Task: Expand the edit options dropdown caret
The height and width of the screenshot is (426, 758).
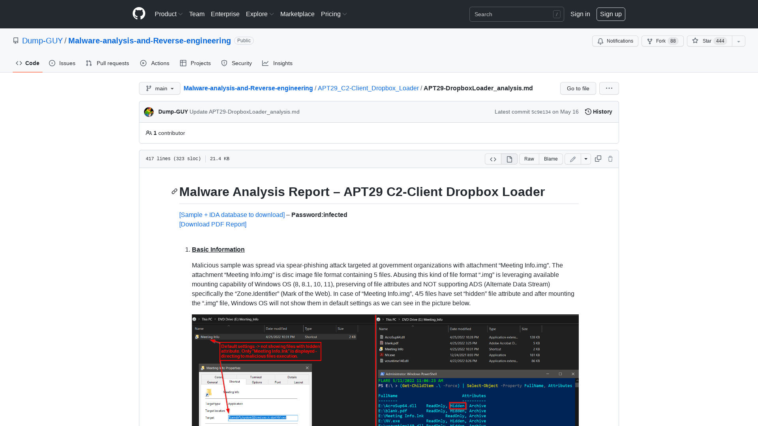Action: point(586,159)
